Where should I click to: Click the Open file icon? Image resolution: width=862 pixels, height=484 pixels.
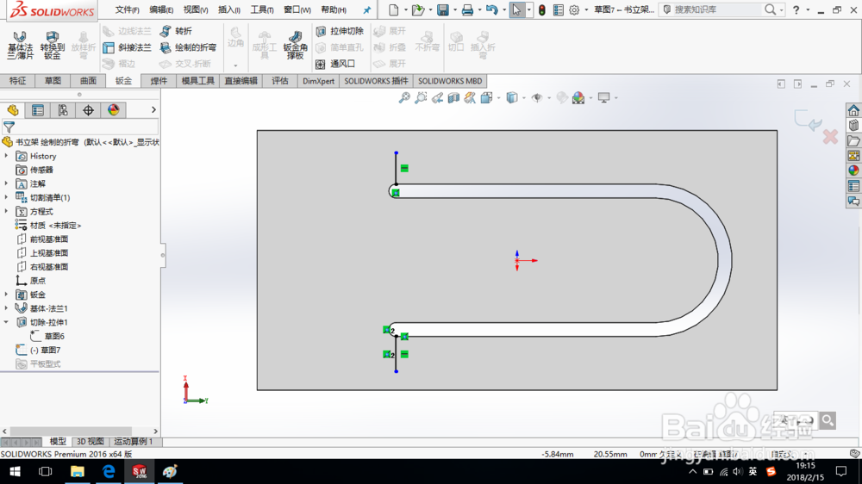(418, 9)
